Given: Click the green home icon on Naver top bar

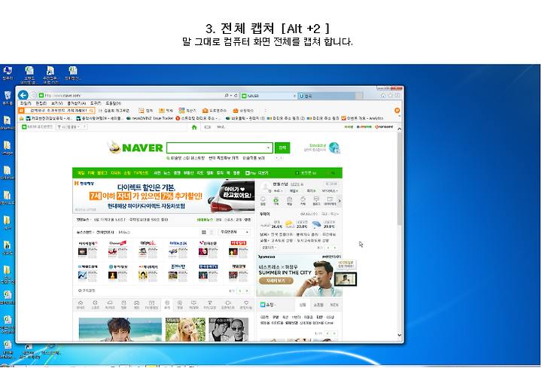Looking at the screenshot, I should pyautogui.click(x=194, y=127).
